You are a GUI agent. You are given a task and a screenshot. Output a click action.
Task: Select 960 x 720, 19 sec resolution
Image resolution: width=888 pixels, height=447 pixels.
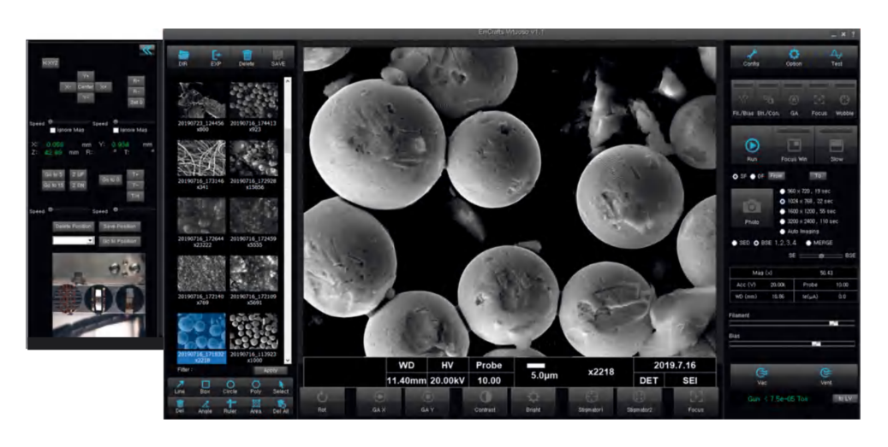click(x=783, y=191)
